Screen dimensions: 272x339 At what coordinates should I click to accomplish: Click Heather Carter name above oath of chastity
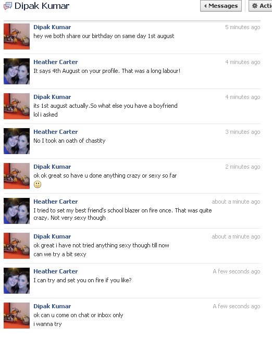(56, 132)
